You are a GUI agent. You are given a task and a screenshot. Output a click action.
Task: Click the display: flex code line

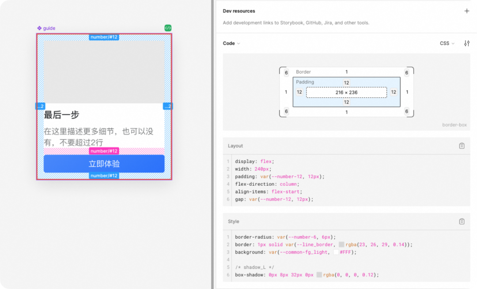point(254,161)
